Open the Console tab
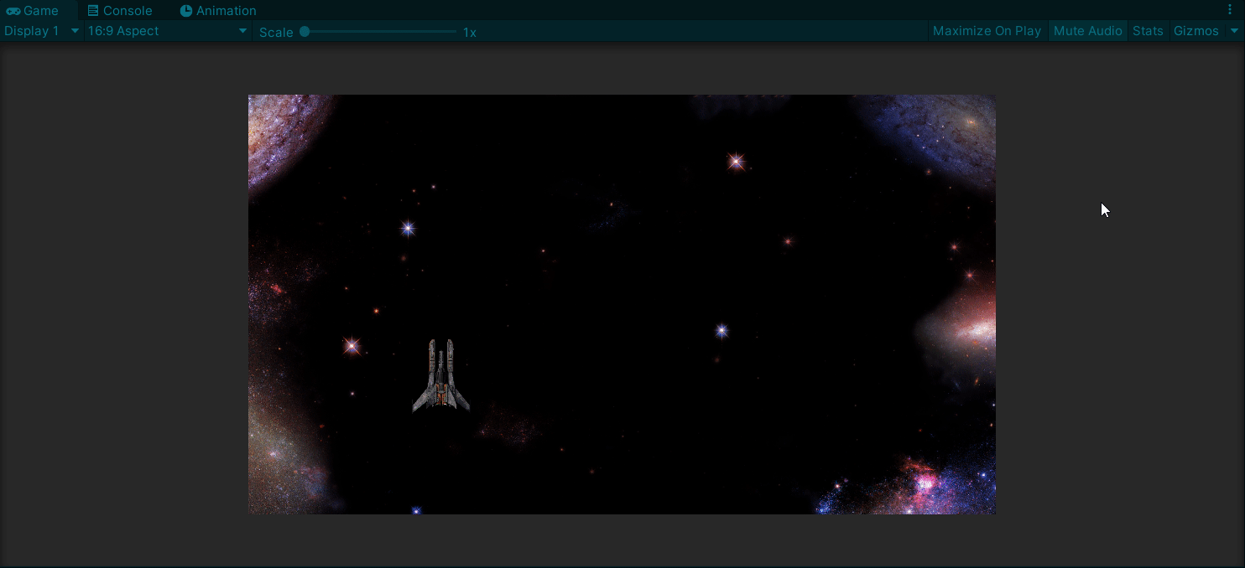The height and width of the screenshot is (568, 1245). (120, 11)
